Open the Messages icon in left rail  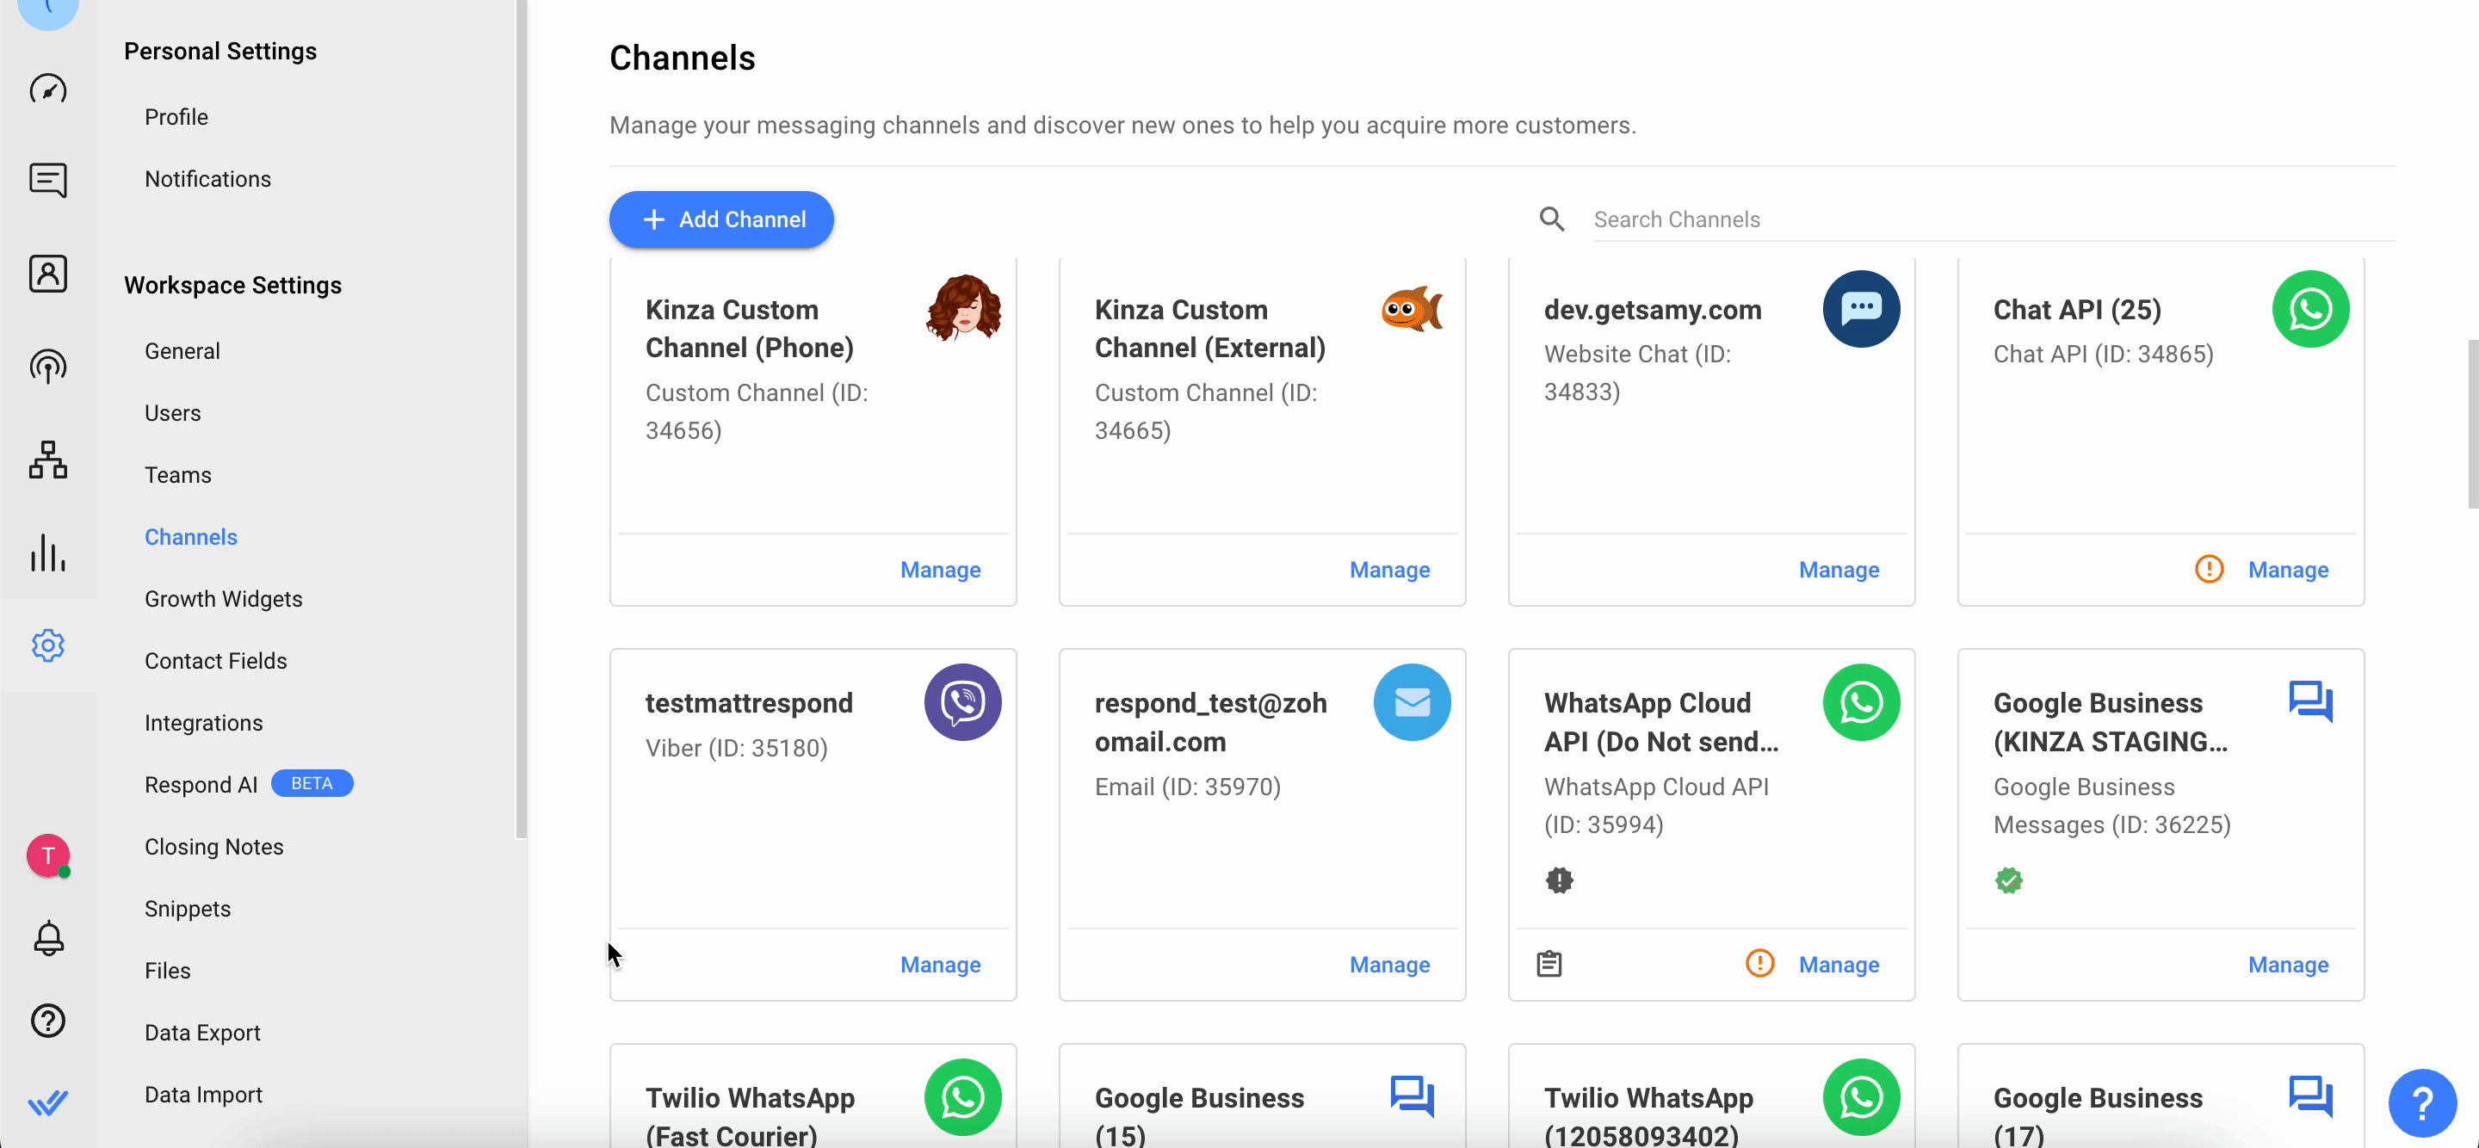48,180
